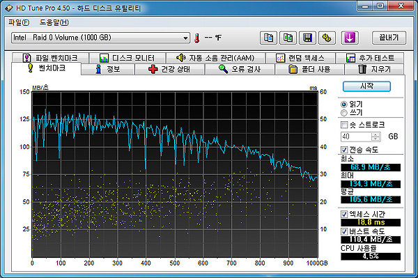Click the save screenshot floppy disk icon

click(x=307, y=38)
